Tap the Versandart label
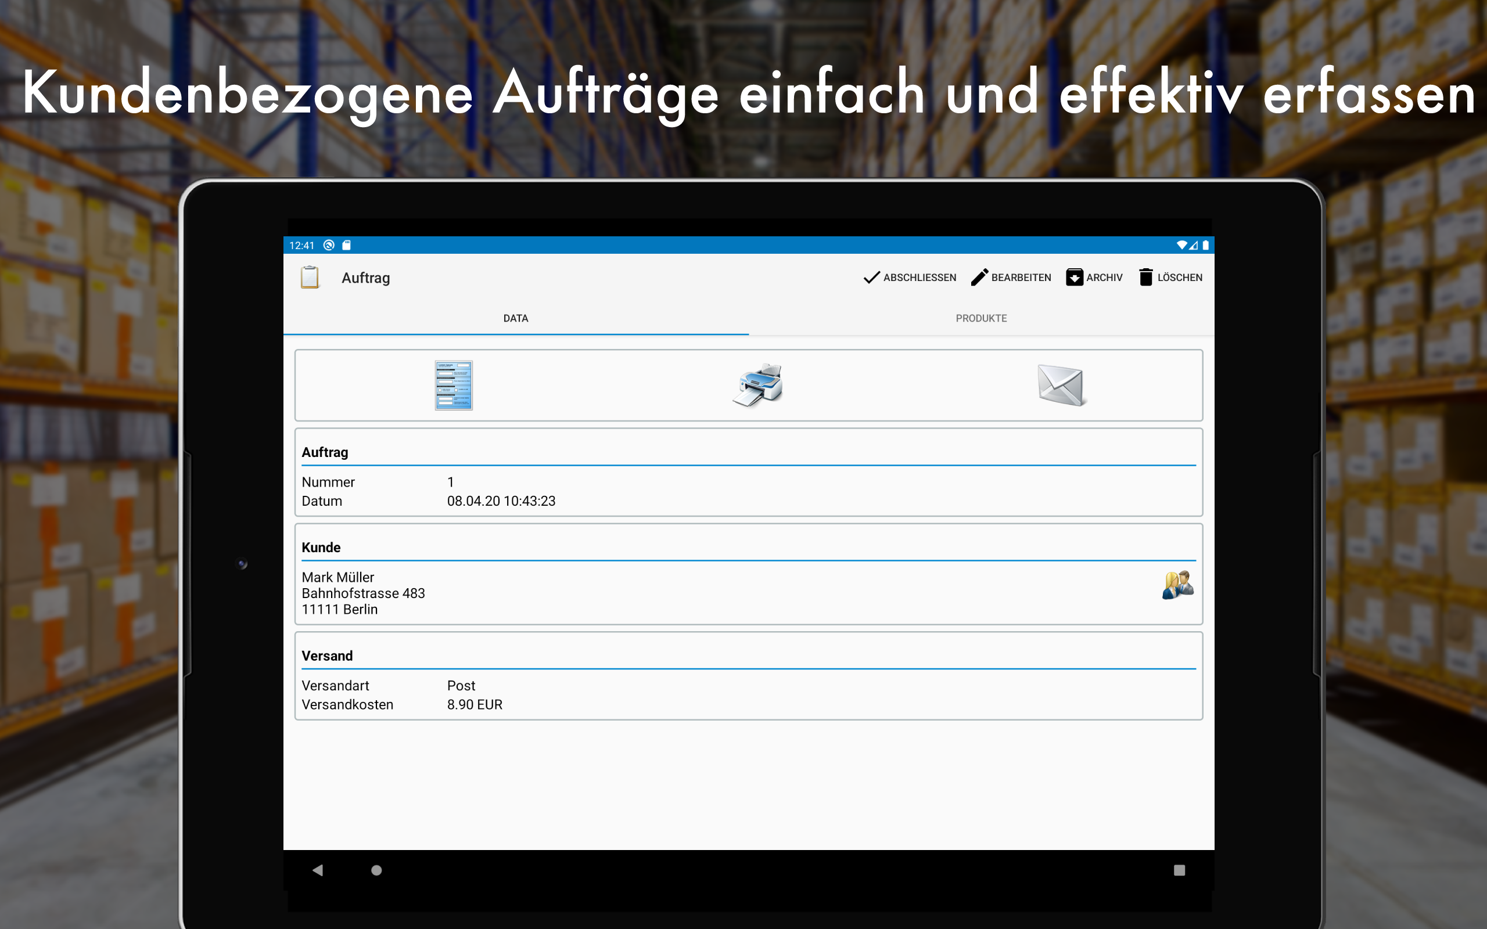1487x929 pixels. [336, 685]
